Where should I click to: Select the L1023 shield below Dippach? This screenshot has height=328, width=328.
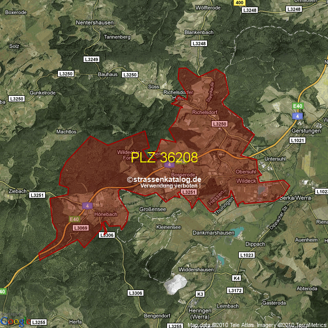[247, 255]
